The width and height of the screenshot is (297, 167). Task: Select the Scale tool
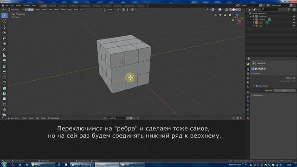point(4,38)
